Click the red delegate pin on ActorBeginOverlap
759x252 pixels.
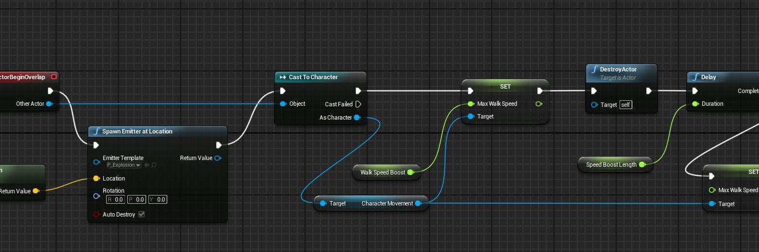53,77
